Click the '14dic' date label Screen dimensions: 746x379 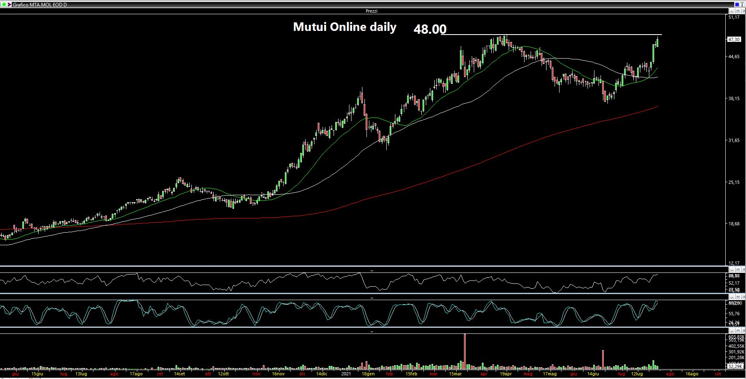321,374
